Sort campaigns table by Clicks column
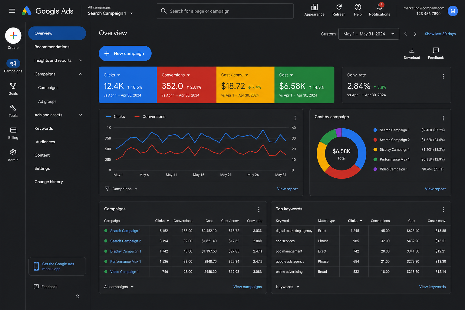The height and width of the screenshot is (310, 465). pyautogui.click(x=162, y=221)
